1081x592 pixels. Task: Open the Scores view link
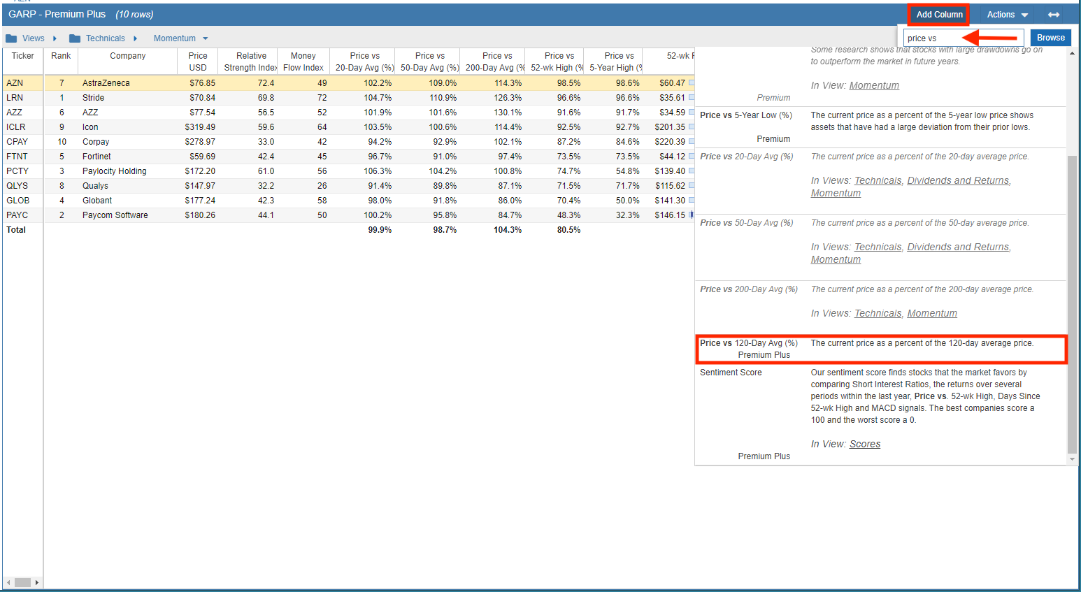point(864,444)
